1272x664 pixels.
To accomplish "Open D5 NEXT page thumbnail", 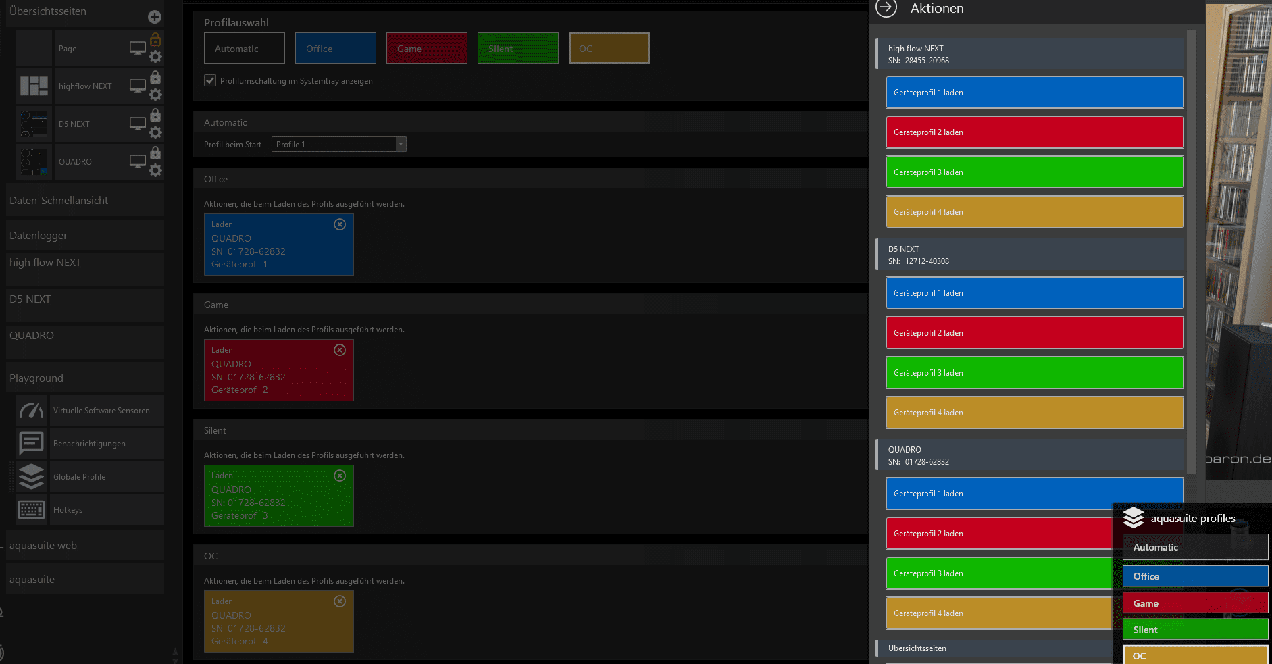I will point(34,124).
